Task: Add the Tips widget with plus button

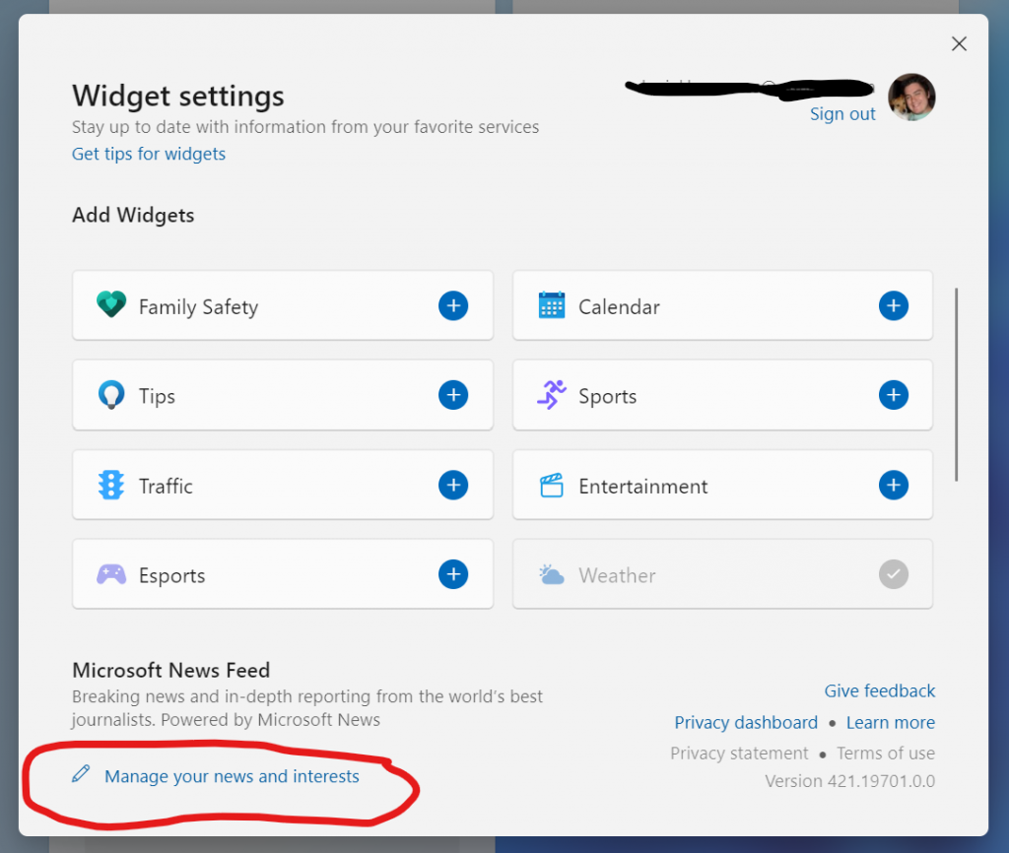Action: (x=453, y=395)
